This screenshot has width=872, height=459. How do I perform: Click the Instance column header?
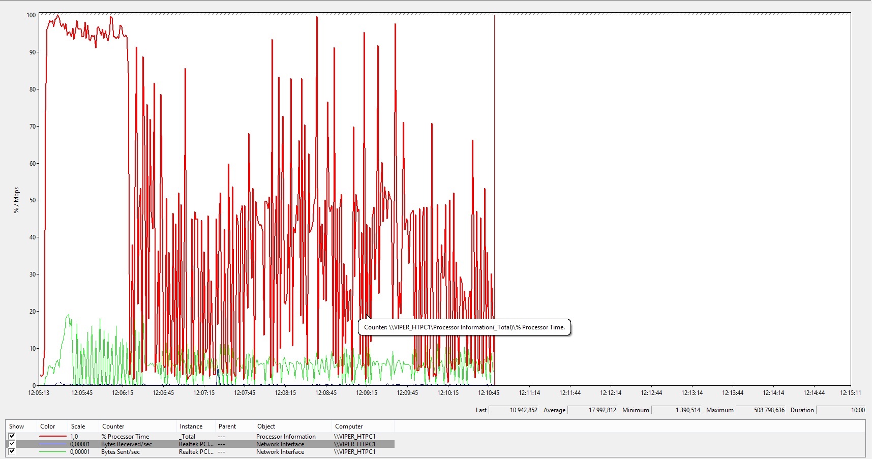[x=191, y=426]
